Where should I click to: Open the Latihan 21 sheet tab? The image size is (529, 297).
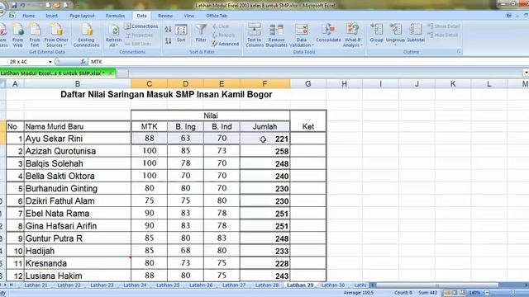coord(36,285)
